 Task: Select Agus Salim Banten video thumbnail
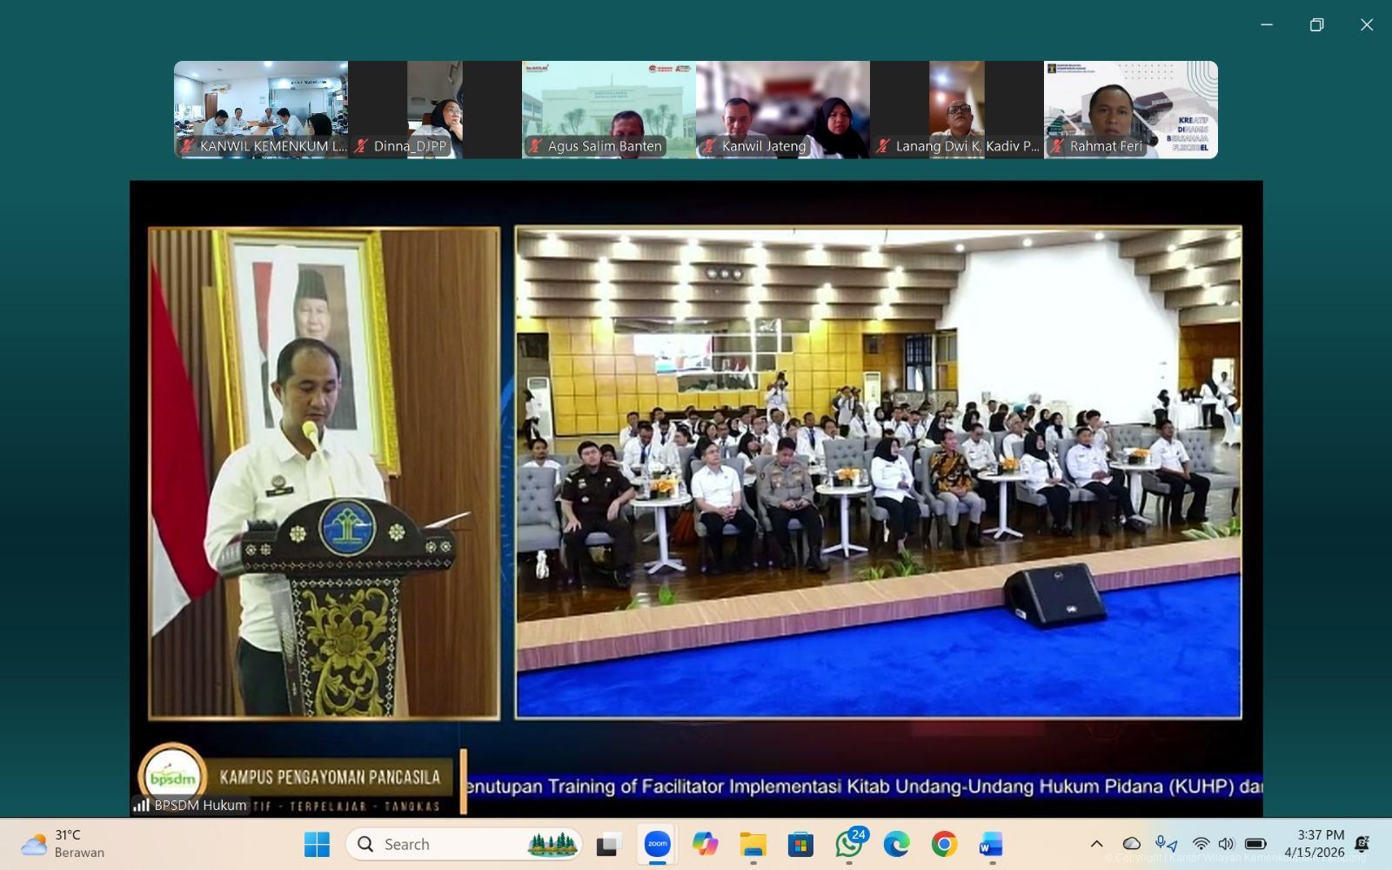pyautogui.click(x=608, y=110)
